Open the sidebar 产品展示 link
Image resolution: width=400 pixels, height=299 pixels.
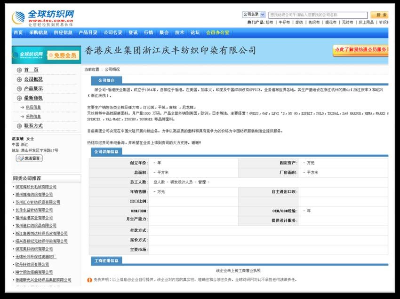tap(33, 89)
